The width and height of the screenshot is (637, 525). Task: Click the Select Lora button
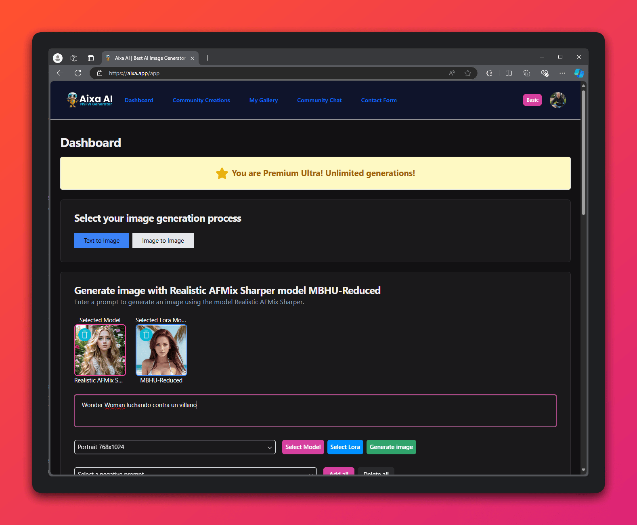[x=345, y=447]
